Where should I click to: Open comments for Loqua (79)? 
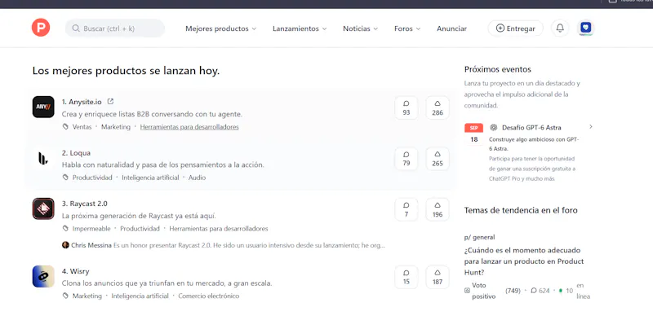[406, 159]
